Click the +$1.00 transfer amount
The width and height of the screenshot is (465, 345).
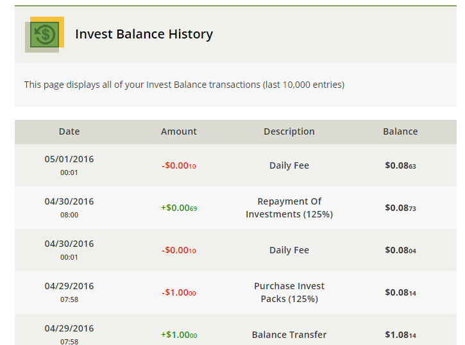point(179,335)
